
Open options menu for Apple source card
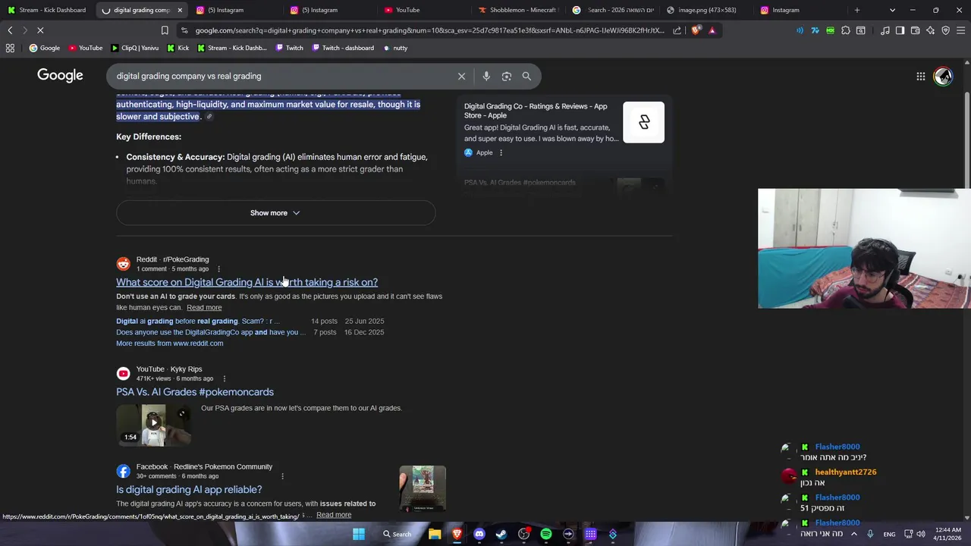(501, 152)
